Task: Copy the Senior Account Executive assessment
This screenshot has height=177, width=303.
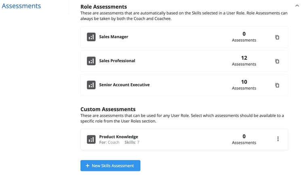Action: pos(277,85)
